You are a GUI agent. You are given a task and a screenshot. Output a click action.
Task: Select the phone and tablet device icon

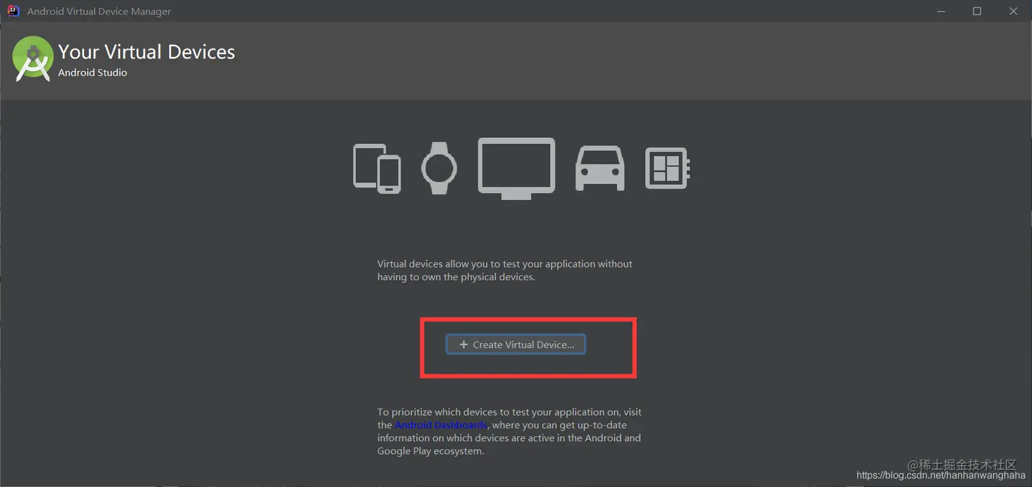(x=377, y=168)
